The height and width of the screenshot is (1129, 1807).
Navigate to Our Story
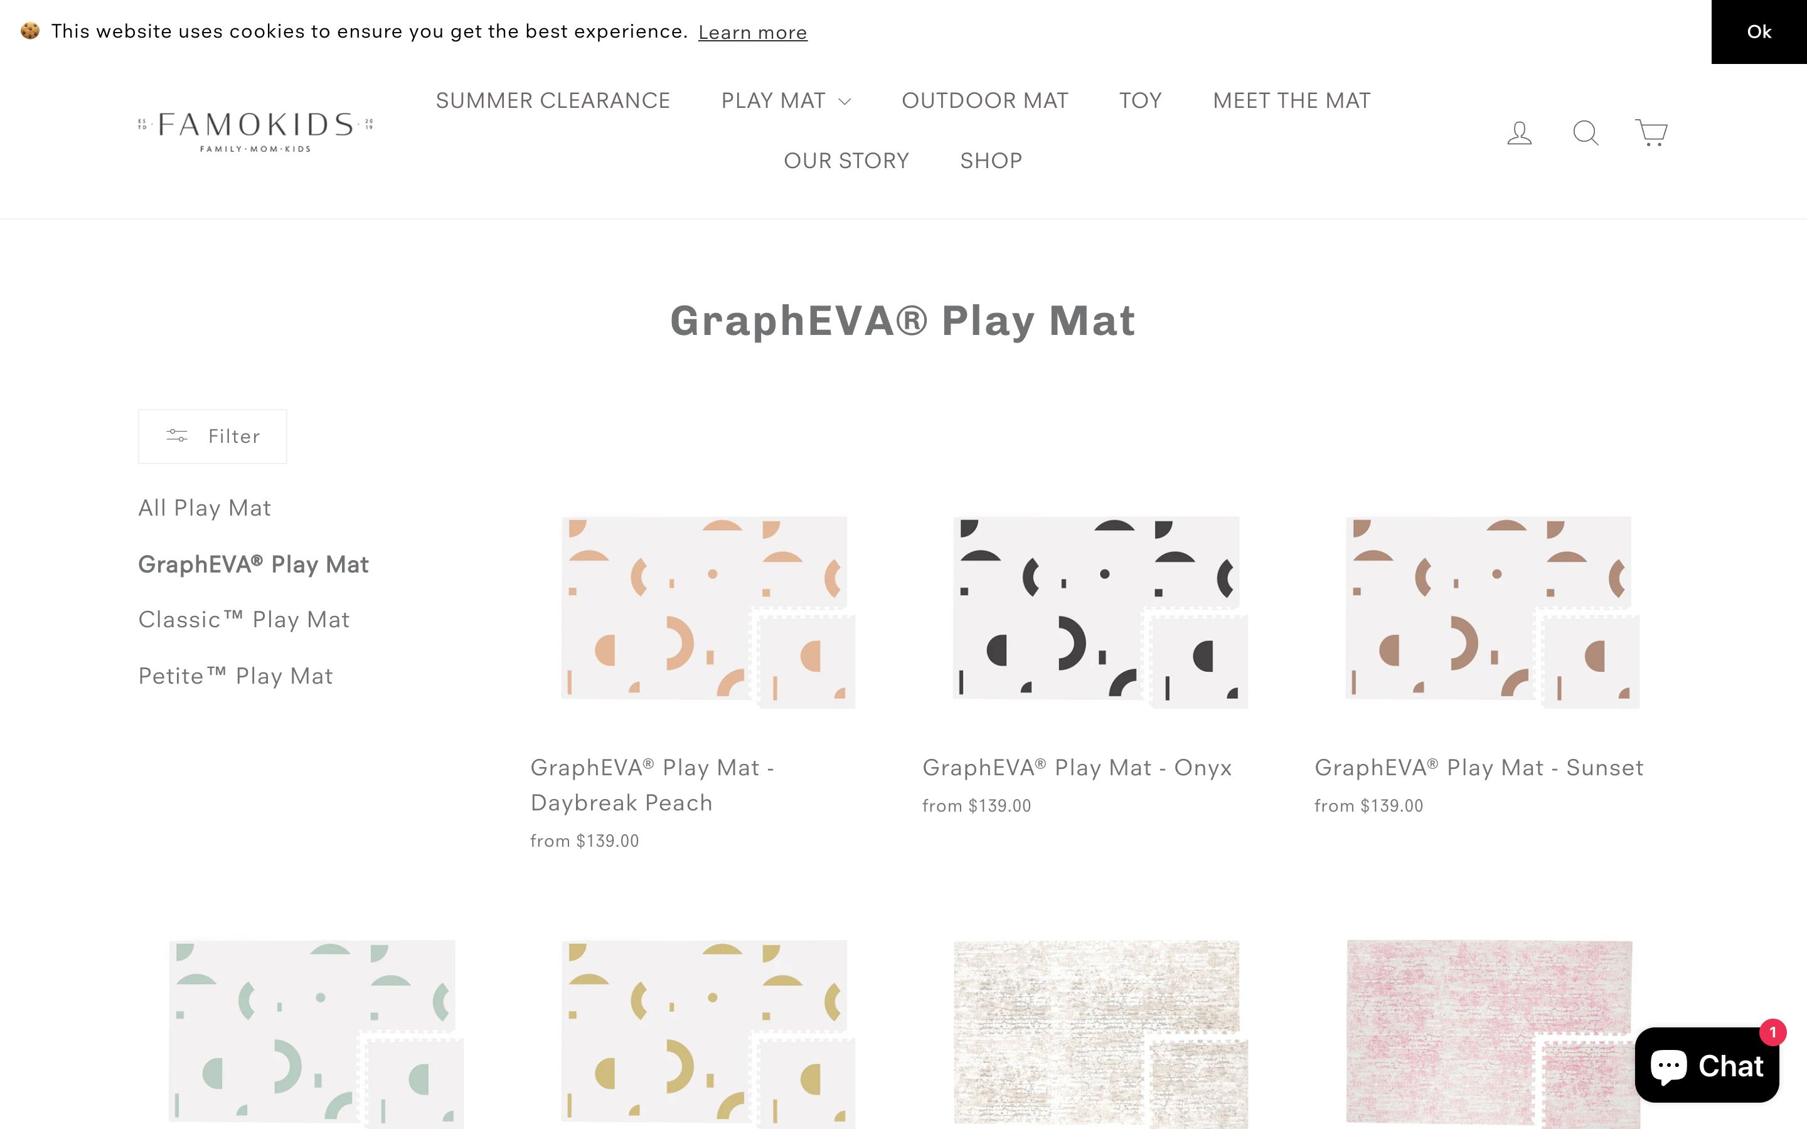846,161
